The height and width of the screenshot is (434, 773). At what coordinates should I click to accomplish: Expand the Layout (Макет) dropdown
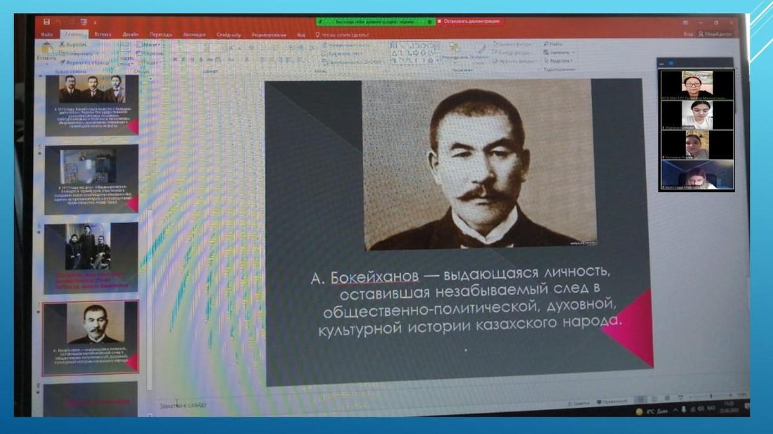coord(151,45)
